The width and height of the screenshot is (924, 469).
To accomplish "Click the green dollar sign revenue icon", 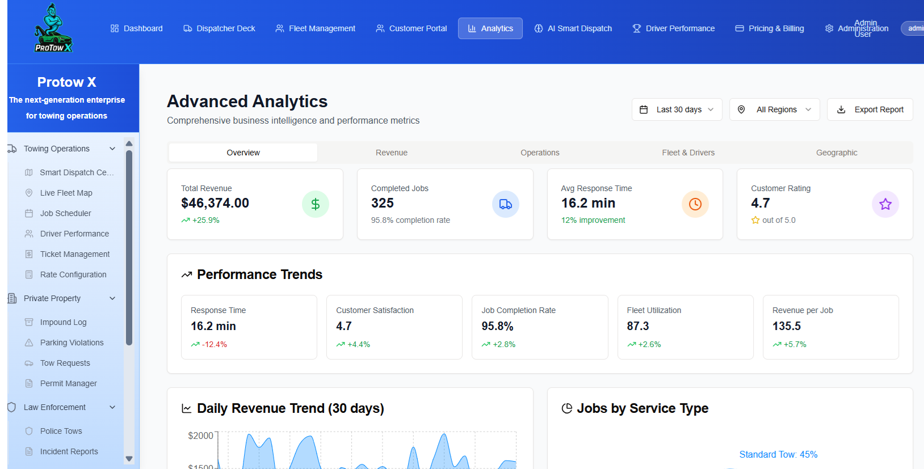I will tap(316, 204).
